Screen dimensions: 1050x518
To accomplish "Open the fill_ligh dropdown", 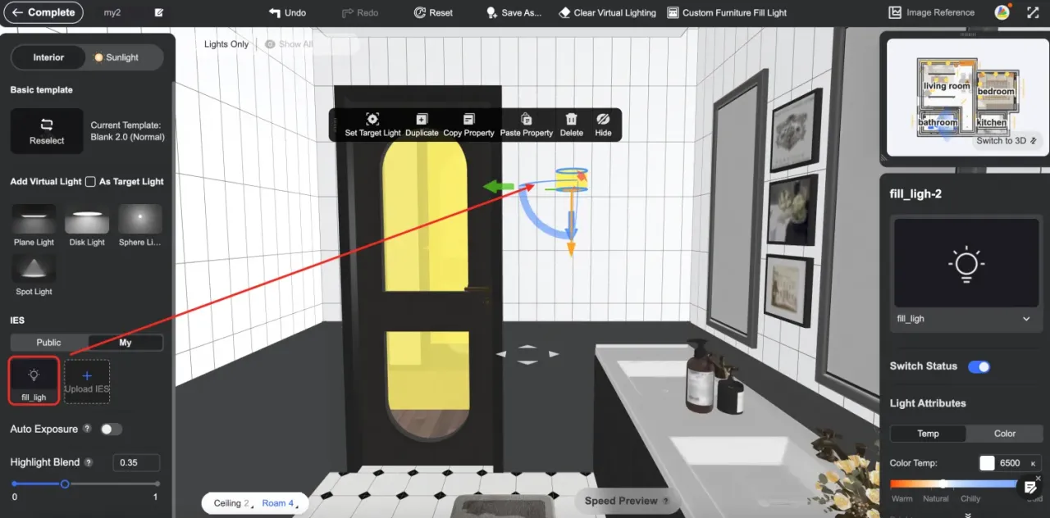I will [1025, 319].
